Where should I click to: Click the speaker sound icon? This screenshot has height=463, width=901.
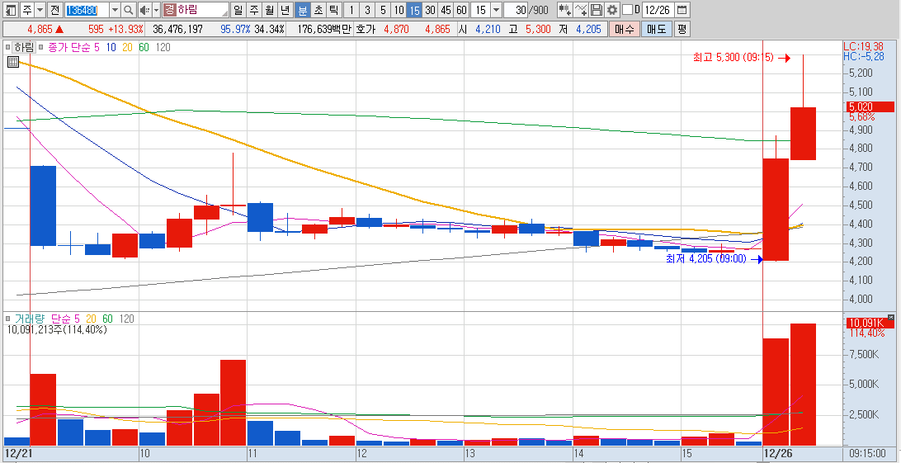coord(144,10)
